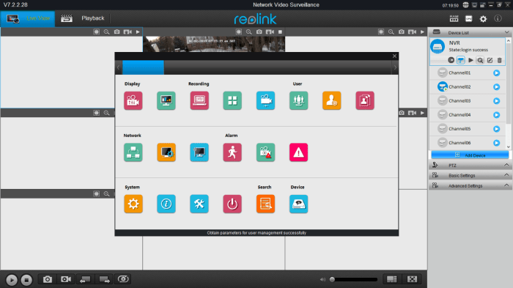The height and width of the screenshot is (288, 513).
Task: Play stream for Channel05
Action: coord(497,129)
